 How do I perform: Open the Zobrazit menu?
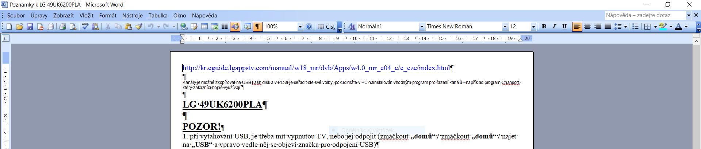tap(64, 16)
